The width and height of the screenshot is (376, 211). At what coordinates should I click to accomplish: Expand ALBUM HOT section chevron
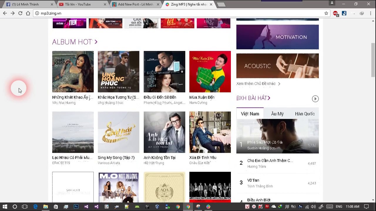(x=96, y=42)
